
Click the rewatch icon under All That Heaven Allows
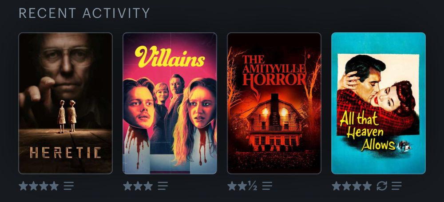point(382,186)
